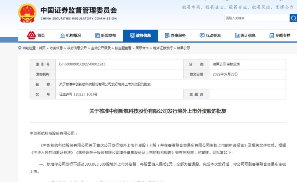
Task: Open the 机构概况 navigation tab
Action: tap(74, 35)
